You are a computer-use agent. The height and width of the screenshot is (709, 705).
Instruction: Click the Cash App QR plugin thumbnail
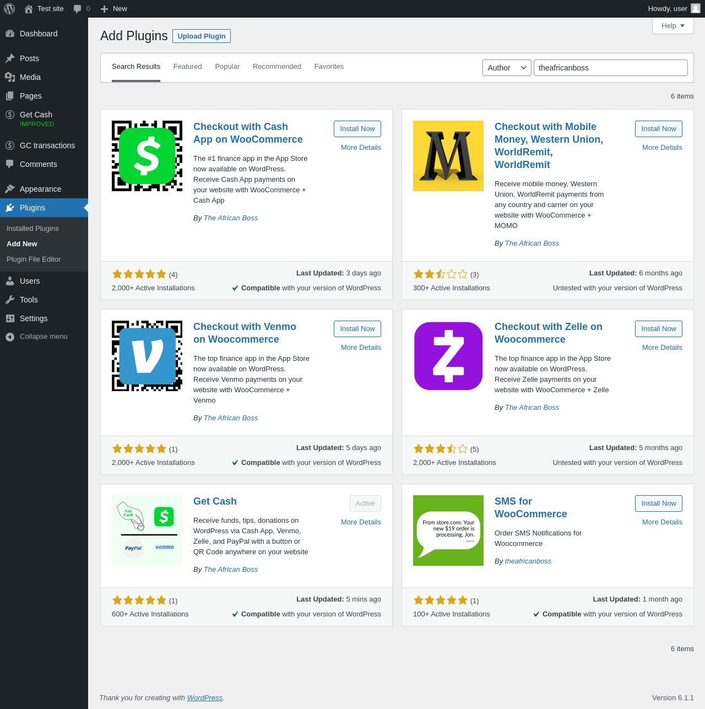(x=147, y=156)
